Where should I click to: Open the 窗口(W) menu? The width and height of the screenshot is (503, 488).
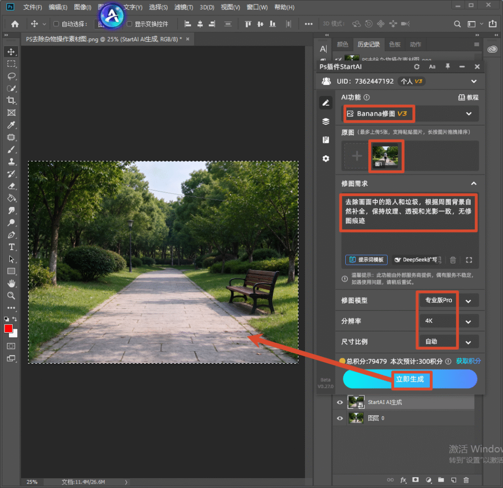257,7
